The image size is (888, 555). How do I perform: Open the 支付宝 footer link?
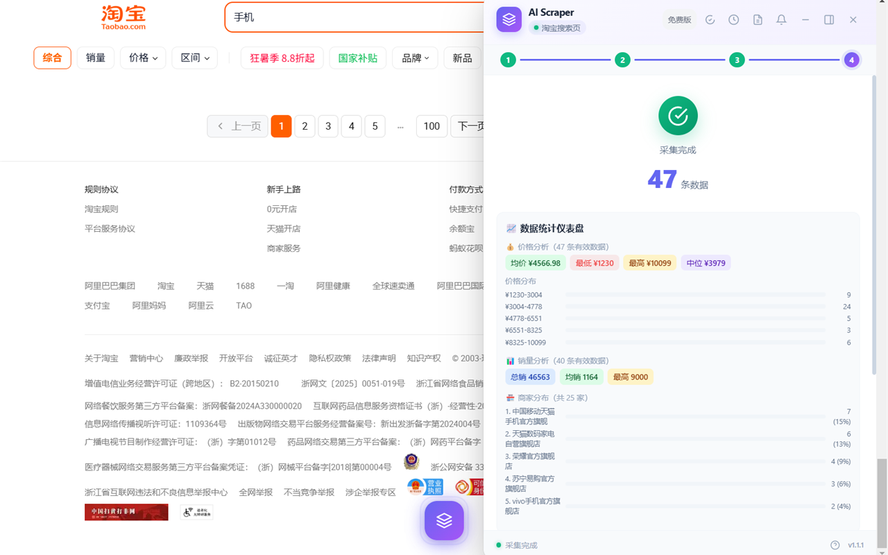click(x=97, y=305)
